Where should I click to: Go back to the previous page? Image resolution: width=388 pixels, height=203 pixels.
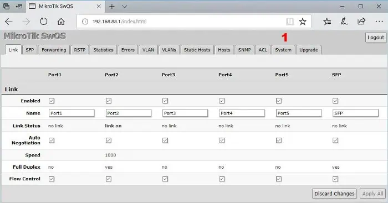click(9, 22)
